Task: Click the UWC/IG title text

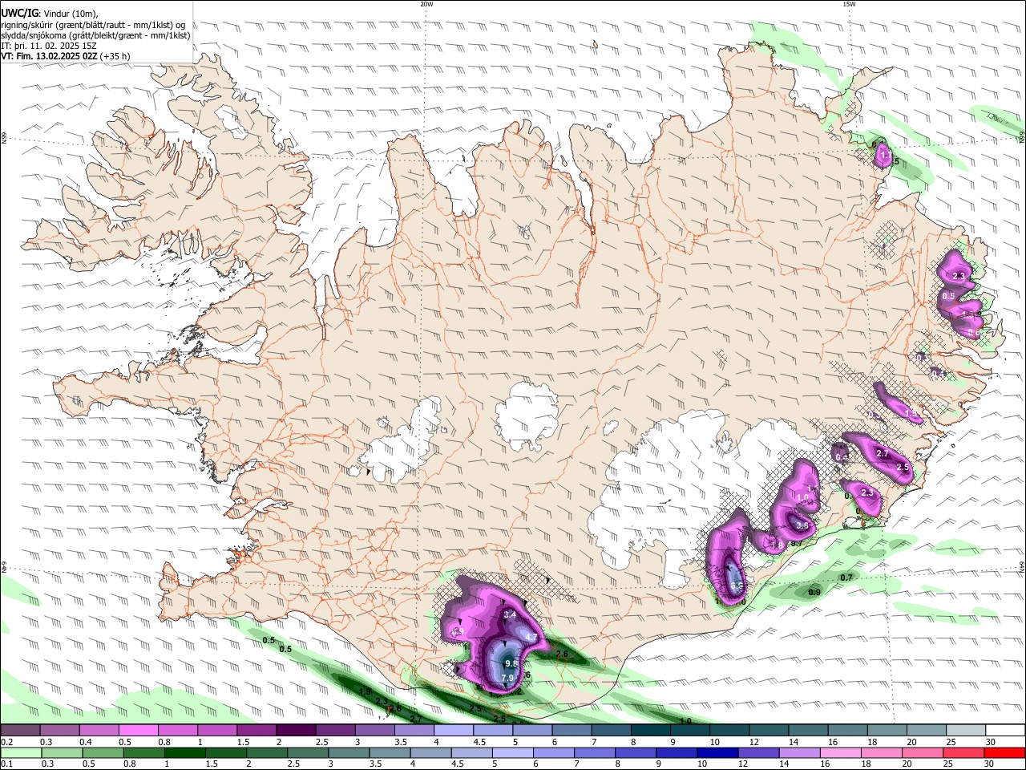Action: coord(18,14)
